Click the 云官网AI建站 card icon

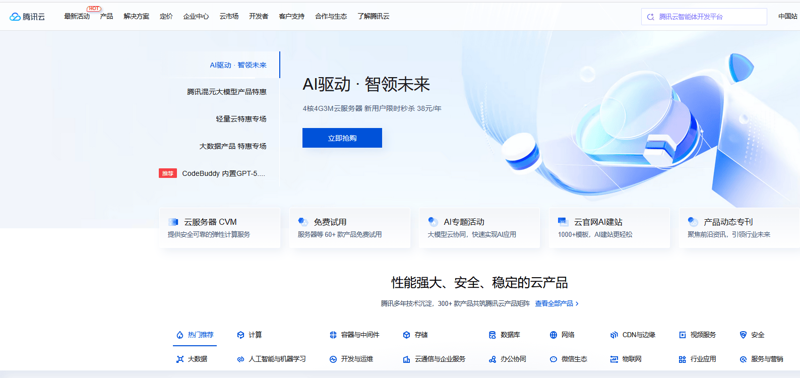click(x=563, y=222)
